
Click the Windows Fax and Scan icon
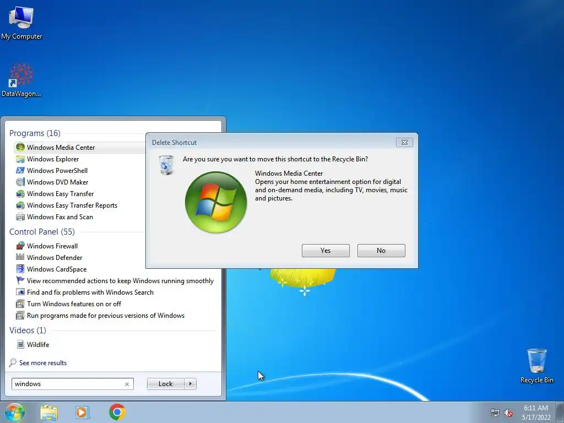[x=20, y=216]
